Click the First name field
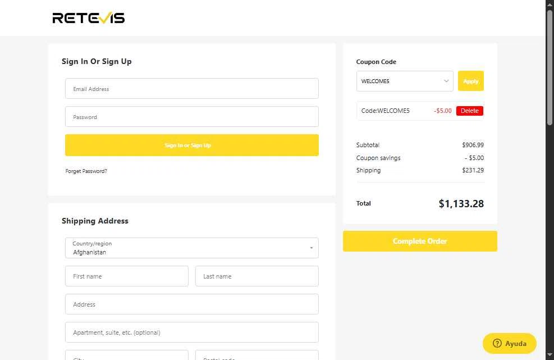The height and width of the screenshot is (360, 554). [x=127, y=276]
